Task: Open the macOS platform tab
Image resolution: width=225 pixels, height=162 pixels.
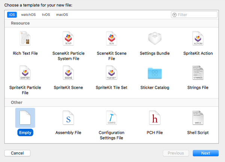Action: [x=62, y=15]
